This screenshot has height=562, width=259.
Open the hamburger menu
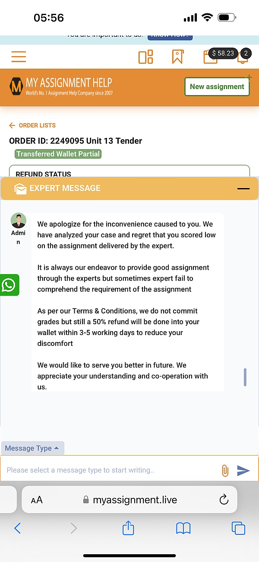pyautogui.click(x=19, y=57)
